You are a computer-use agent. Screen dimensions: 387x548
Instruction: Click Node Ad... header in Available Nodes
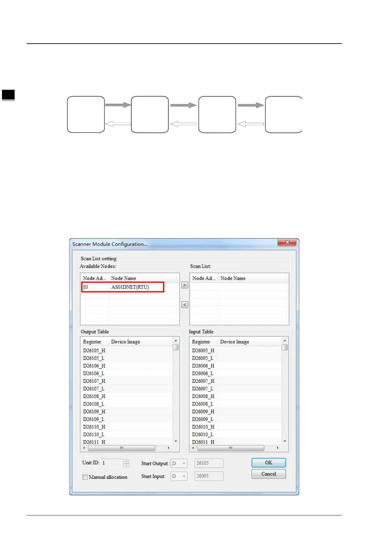95,278
